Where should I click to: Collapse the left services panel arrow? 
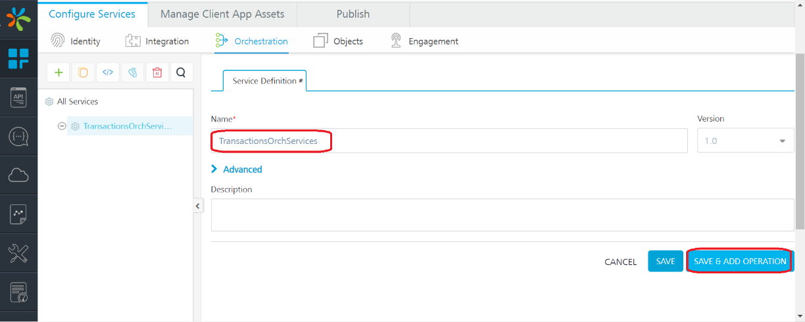pos(197,206)
